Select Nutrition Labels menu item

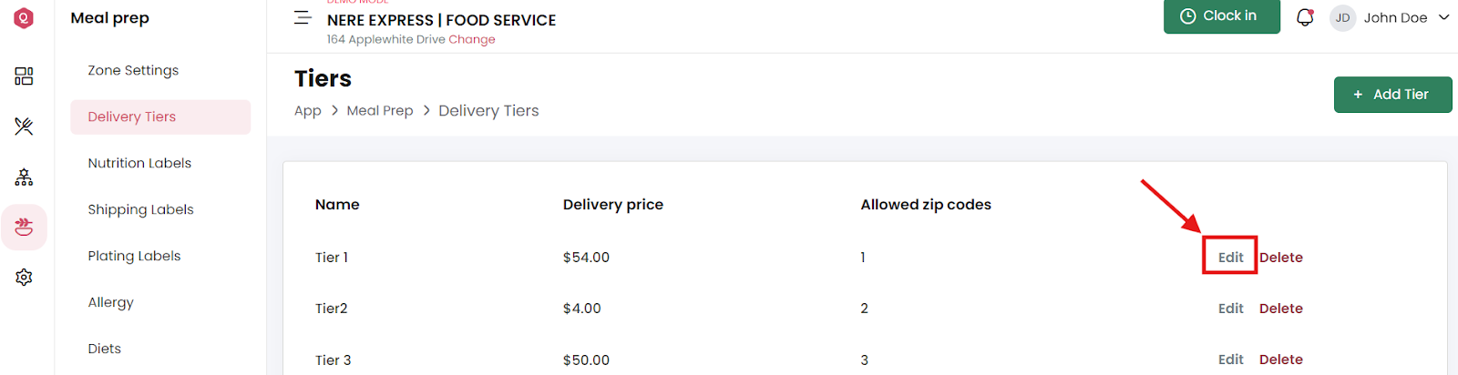139,163
